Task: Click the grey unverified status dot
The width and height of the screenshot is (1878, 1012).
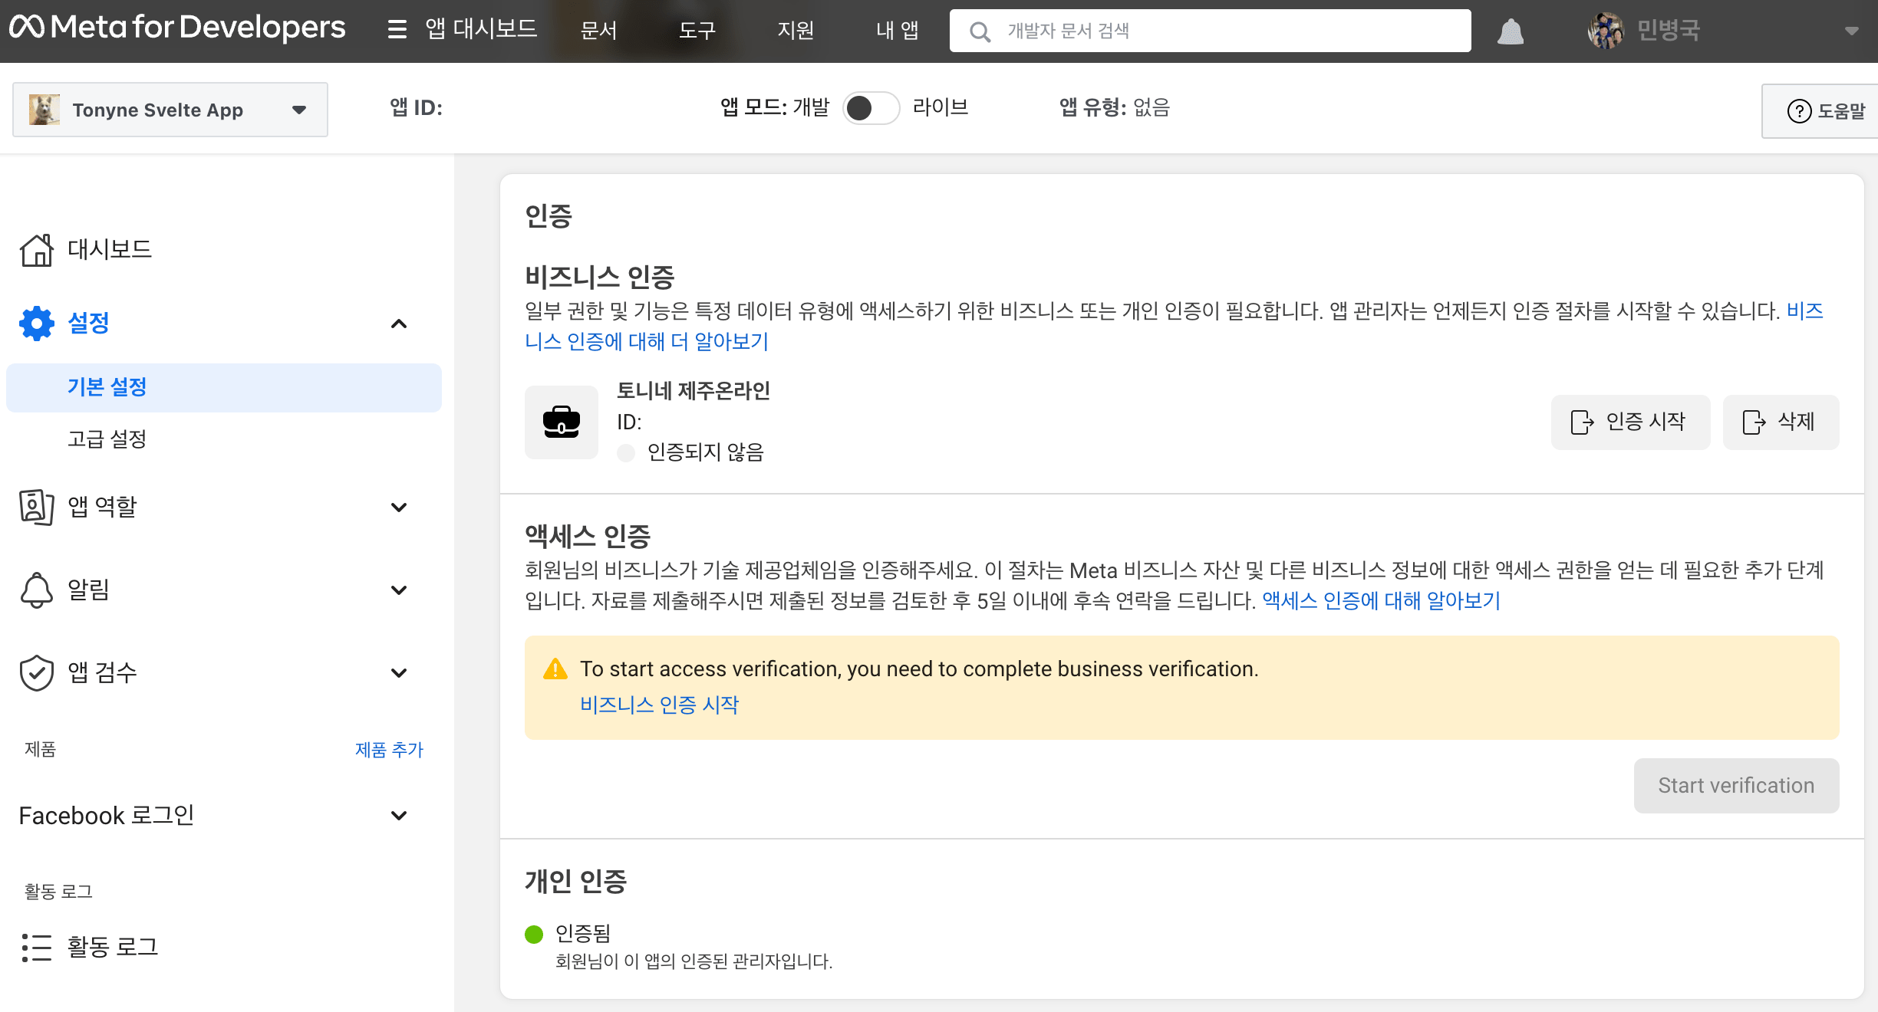Action: coord(626,453)
